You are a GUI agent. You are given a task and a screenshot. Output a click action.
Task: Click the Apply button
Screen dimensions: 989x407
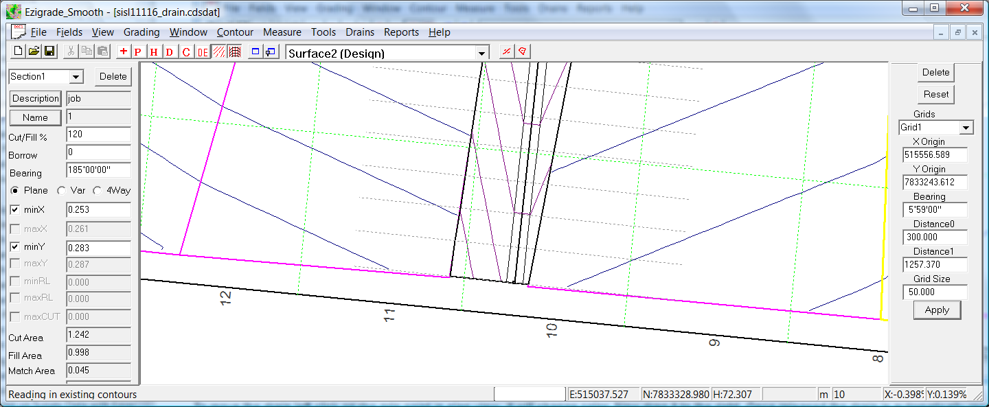936,310
